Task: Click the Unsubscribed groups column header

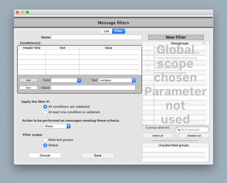Action: [173, 145]
